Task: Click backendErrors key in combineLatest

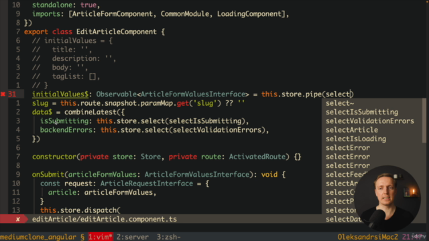Action: [x=66, y=130]
